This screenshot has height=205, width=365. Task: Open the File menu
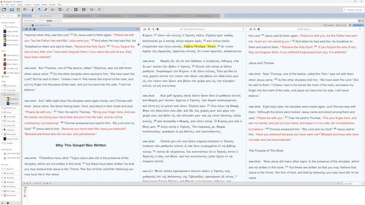2,5
